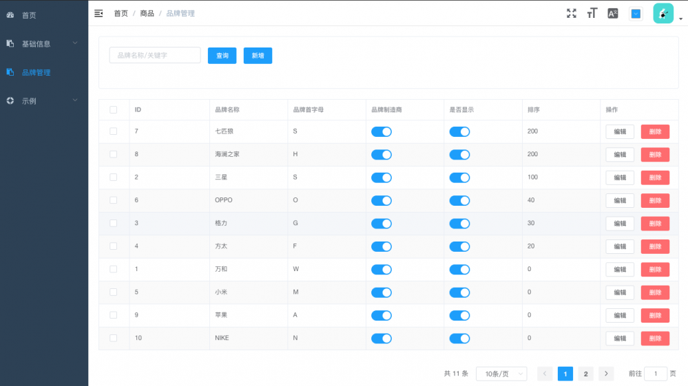The height and width of the screenshot is (386, 688).
Task: Go to next page arrow
Action: 606,374
